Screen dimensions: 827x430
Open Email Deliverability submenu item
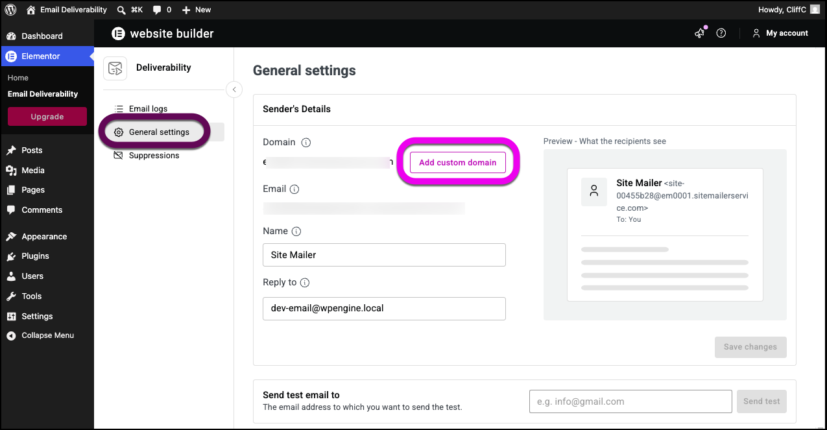pyautogui.click(x=43, y=94)
